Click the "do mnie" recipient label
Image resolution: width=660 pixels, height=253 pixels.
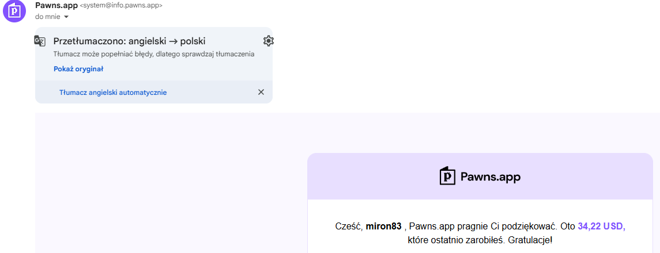(x=47, y=17)
